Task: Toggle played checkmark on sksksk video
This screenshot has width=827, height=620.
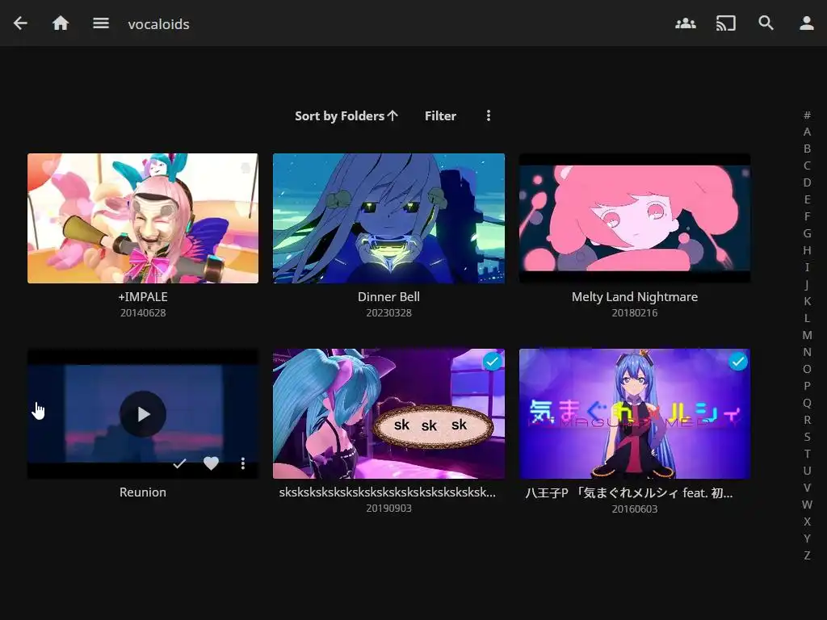Action: click(x=492, y=362)
